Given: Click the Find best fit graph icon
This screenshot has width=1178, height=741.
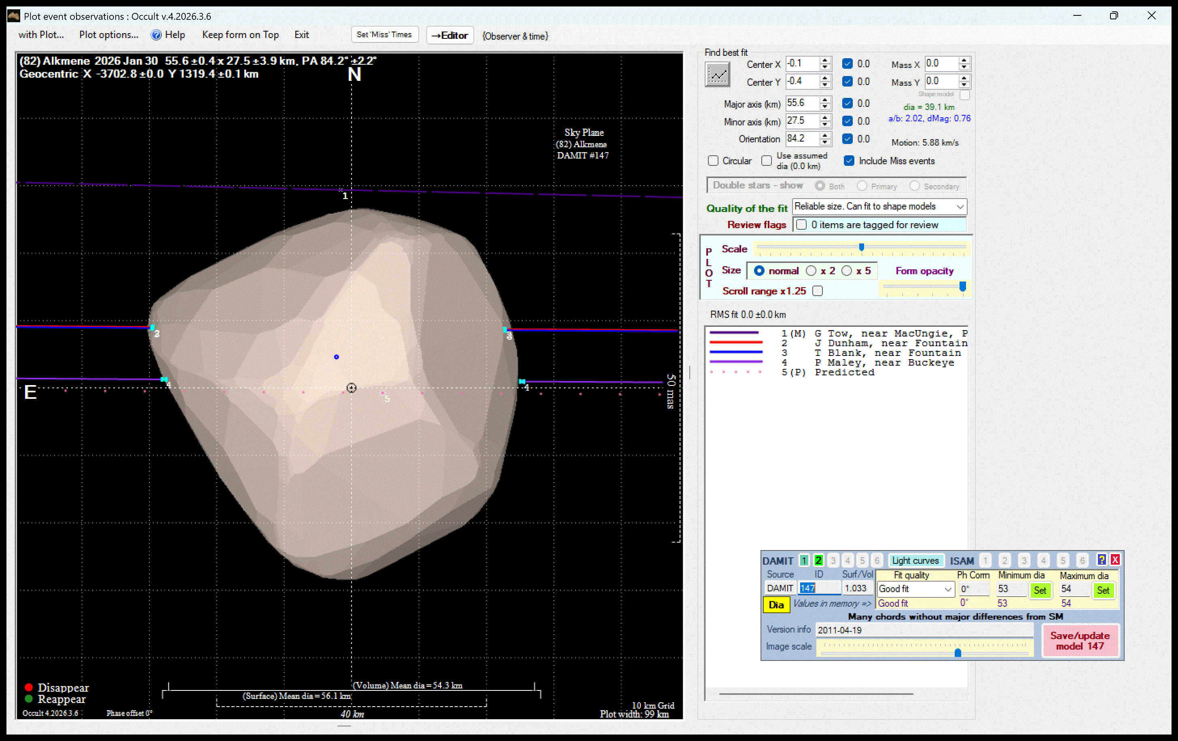Looking at the screenshot, I should click(x=717, y=75).
